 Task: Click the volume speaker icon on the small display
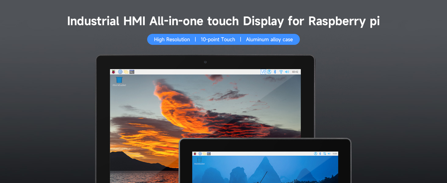coord(329,154)
